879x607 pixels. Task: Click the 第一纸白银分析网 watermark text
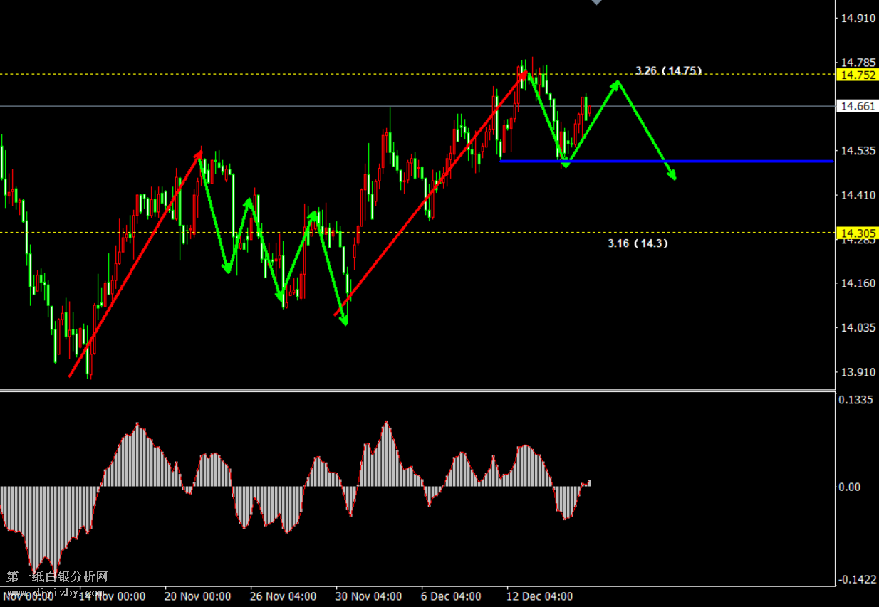[57, 576]
